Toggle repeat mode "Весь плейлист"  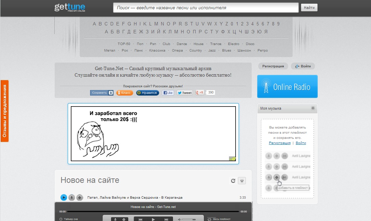click(219, 219)
